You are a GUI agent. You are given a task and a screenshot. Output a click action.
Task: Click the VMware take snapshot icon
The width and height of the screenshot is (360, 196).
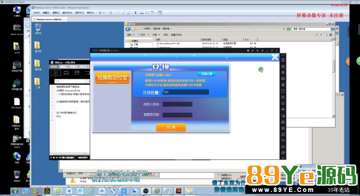pos(118,13)
